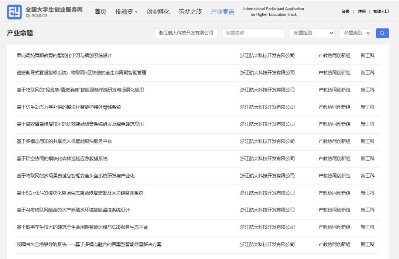The image size is (399, 259).
Task: Click the blue search magnifier button
Action: (x=382, y=33)
